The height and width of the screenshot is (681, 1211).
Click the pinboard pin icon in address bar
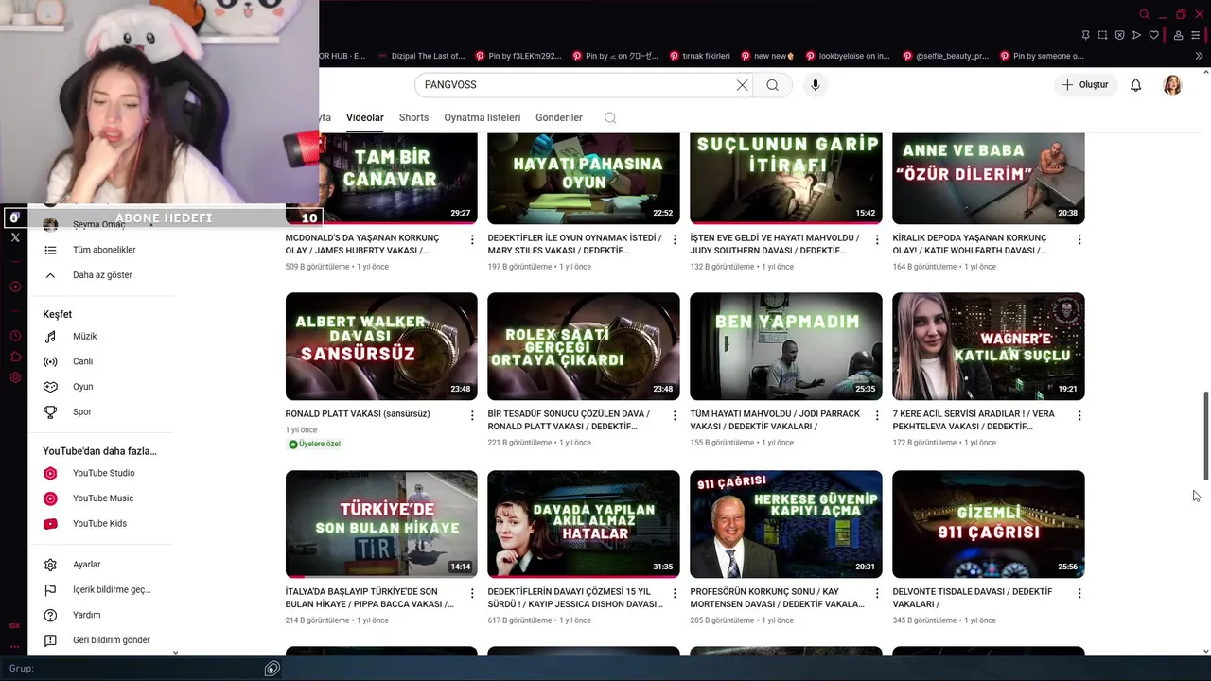click(1086, 35)
